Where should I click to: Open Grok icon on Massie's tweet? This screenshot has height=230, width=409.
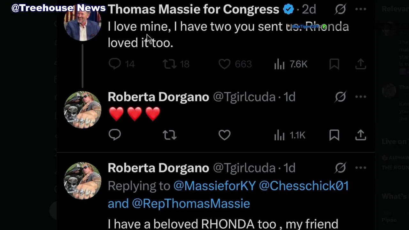[340, 9]
